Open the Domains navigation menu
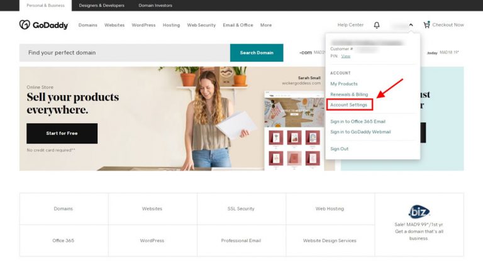Screen dimensions: 483x261 [87, 25]
